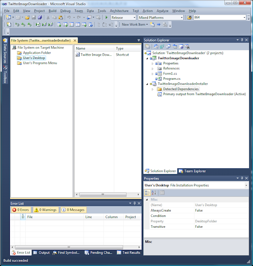
Task: Open the Data Sources side tab
Action: [x=5, y=51]
